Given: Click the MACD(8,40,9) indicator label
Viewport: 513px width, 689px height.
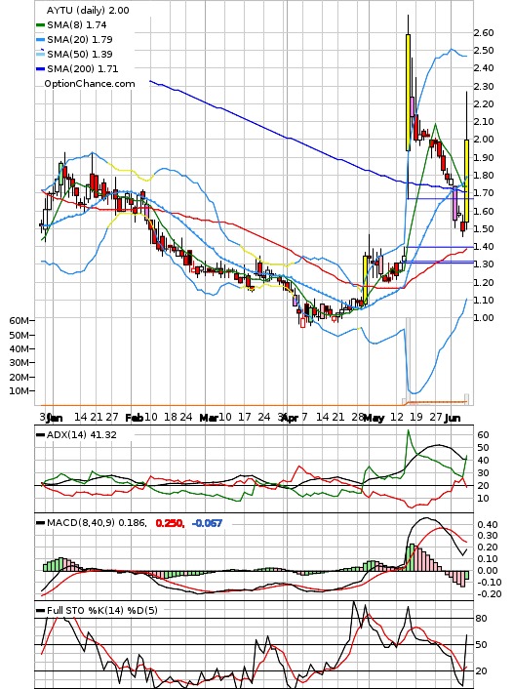Looking at the screenshot, I should 97,523.
